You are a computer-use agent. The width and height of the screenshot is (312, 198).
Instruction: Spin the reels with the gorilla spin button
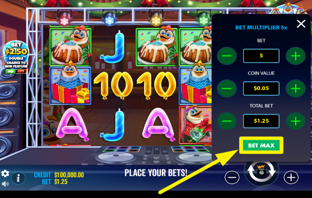tap(261, 172)
